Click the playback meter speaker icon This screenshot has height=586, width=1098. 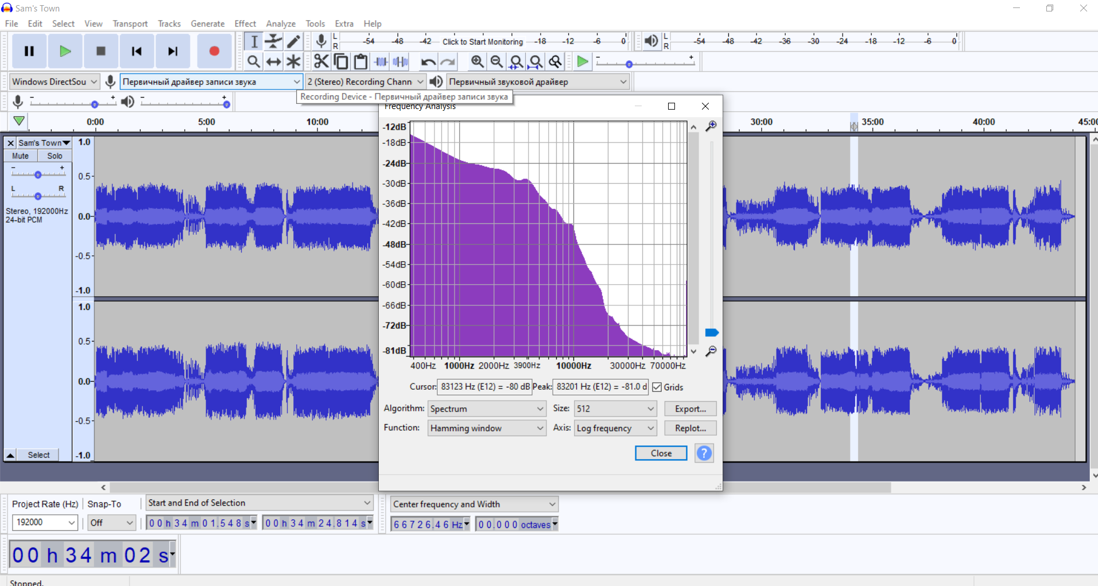pos(651,41)
